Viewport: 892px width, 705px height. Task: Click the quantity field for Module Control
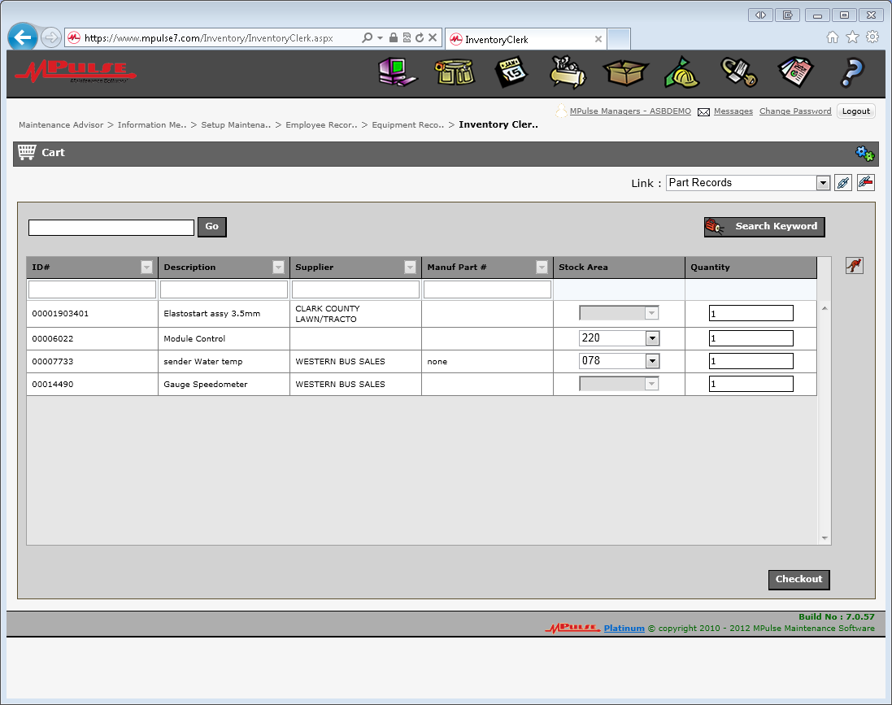pos(751,337)
